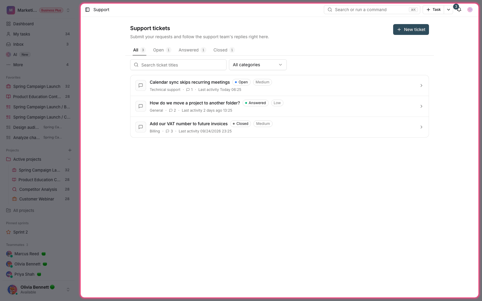
Task: Open the workspace switcher chevrons
Action: [68, 10]
